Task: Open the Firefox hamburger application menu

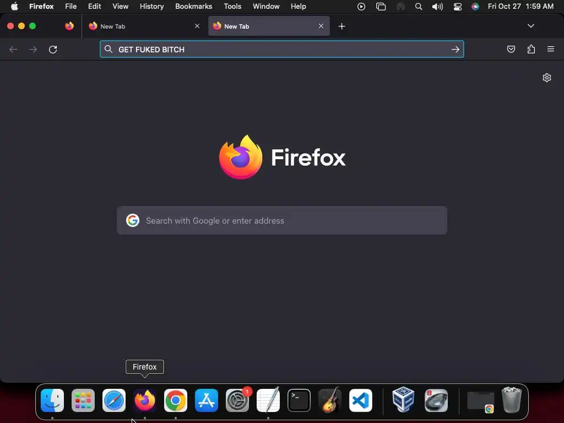Action: (x=551, y=49)
